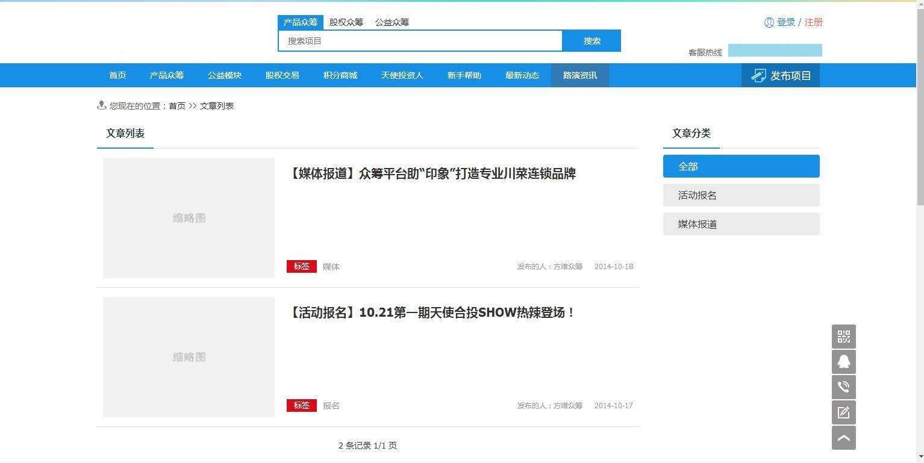Filter articles by 媒体报道 category
The image size is (924, 463).
741,224
